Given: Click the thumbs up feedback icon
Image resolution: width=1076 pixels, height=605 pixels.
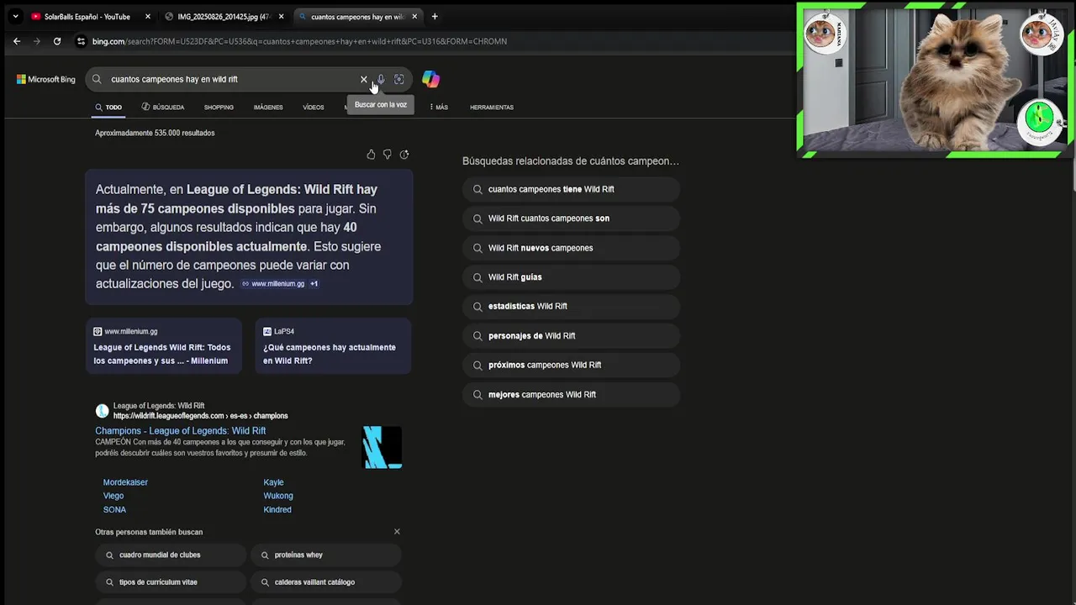Looking at the screenshot, I should click(371, 155).
